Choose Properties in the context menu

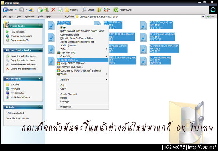pyautogui.click(x=82, y=107)
